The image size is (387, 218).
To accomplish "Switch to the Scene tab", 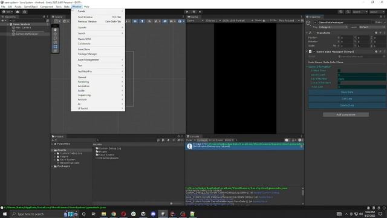I will (57, 17).
